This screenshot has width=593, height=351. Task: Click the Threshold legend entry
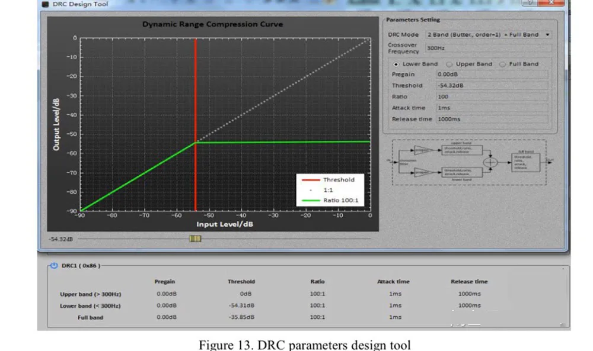(329, 180)
